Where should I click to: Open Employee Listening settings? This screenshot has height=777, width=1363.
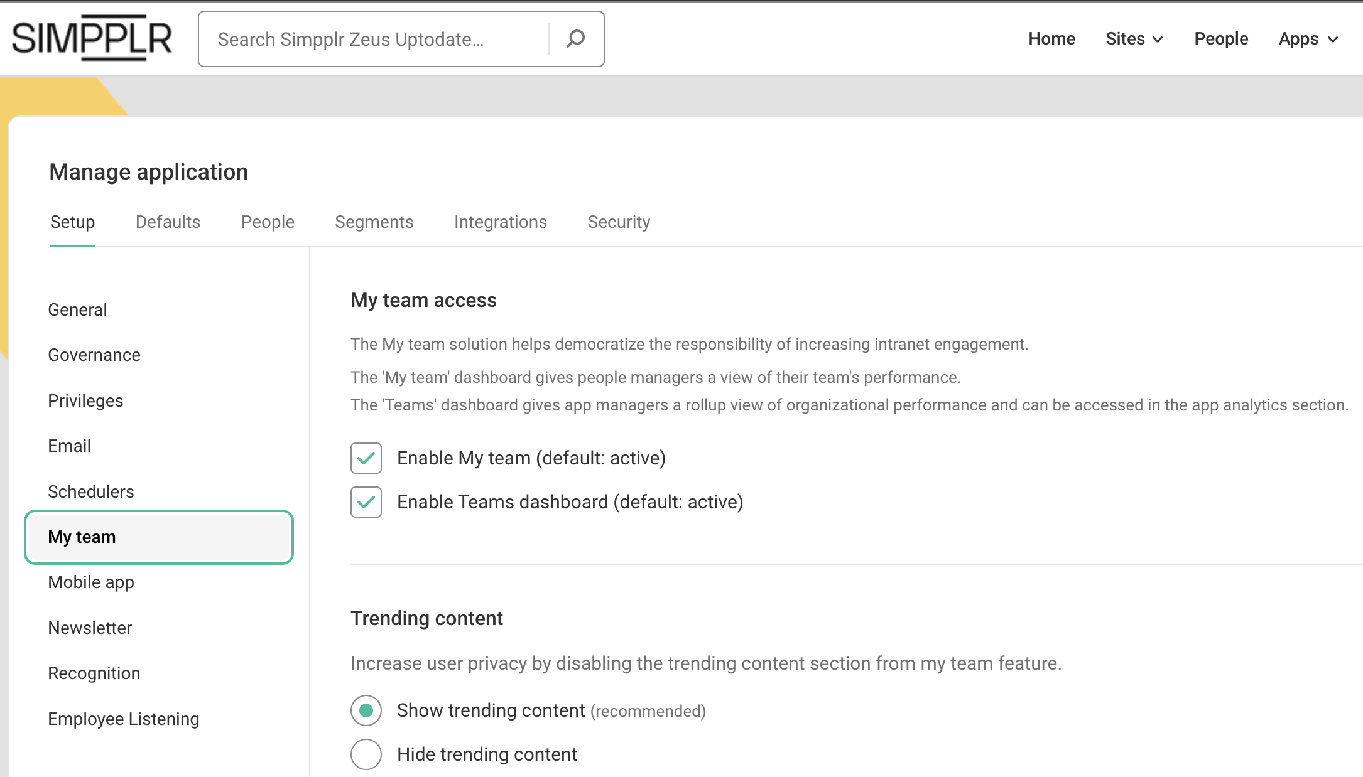coord(124,719)
